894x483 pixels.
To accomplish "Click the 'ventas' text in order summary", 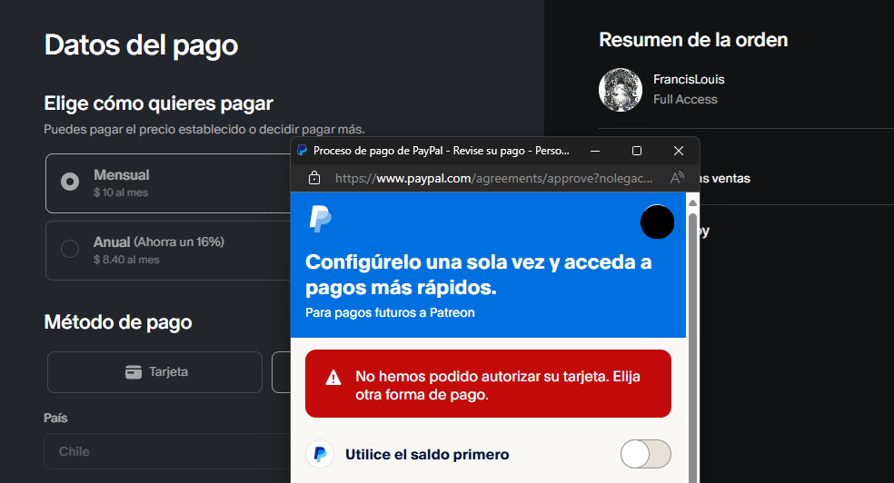I will coord(730,178).
